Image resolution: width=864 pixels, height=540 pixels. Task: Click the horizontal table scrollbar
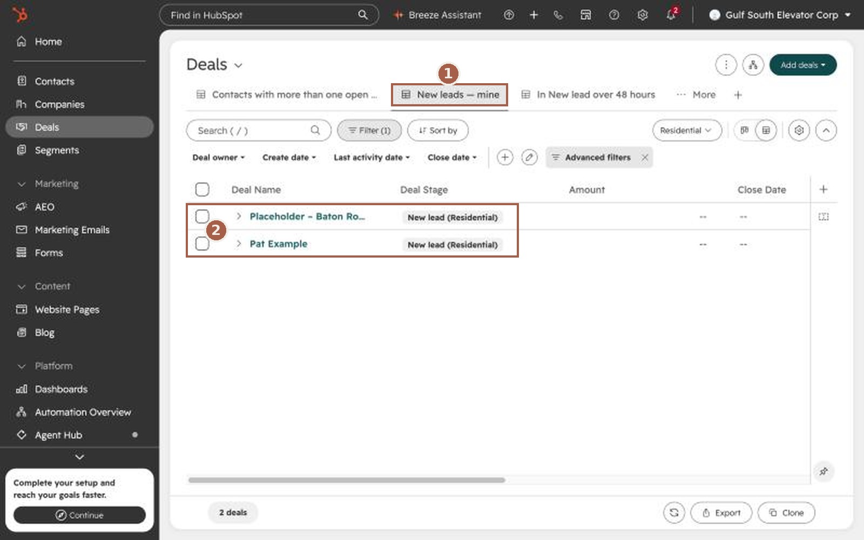point(347,480)
